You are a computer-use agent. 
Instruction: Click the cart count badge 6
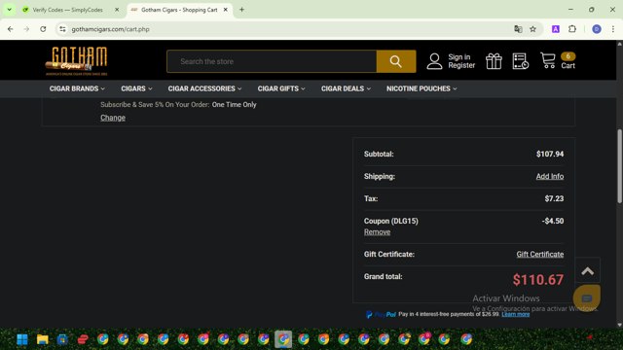pyautogui.click(x=568, y=56)
